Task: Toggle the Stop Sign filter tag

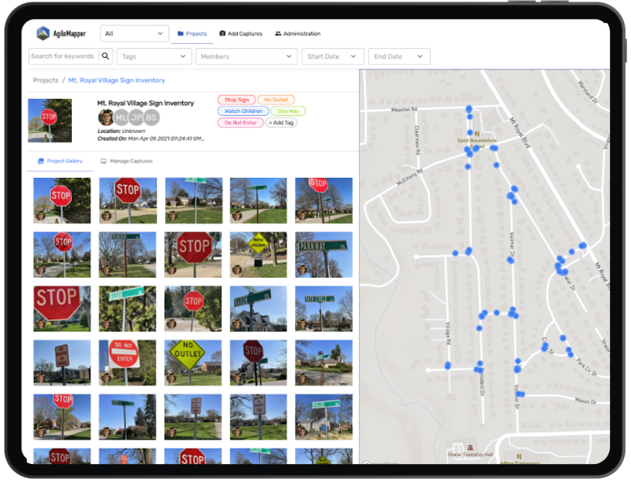Action: click(236, 99)
